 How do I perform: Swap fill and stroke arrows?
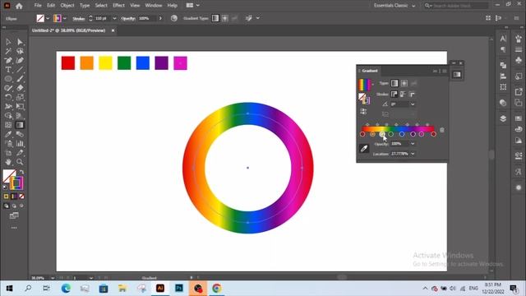coord(22,172)
